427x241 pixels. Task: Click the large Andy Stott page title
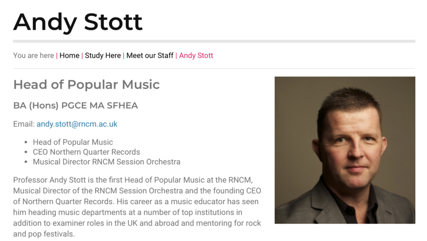point(78,22)
